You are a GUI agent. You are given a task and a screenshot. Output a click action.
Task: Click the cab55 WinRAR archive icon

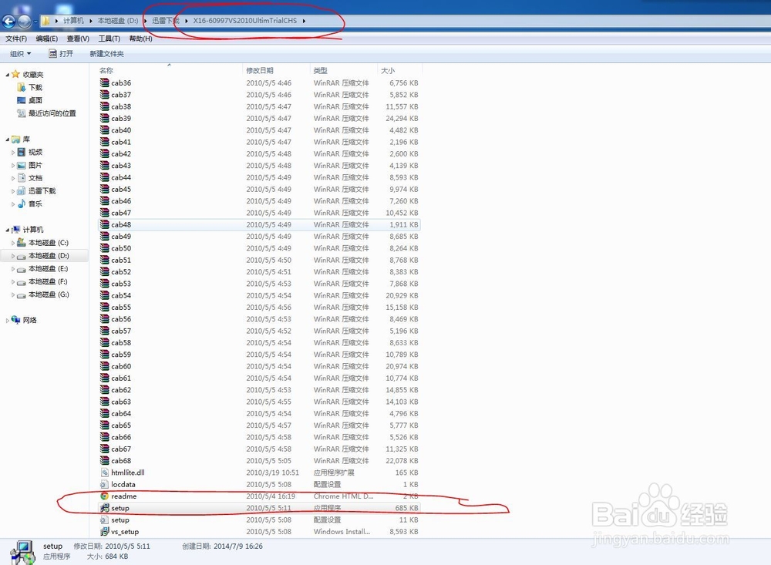coord(104,307)
